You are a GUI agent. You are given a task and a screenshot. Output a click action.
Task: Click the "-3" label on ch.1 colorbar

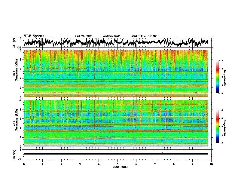click(222, 60)
